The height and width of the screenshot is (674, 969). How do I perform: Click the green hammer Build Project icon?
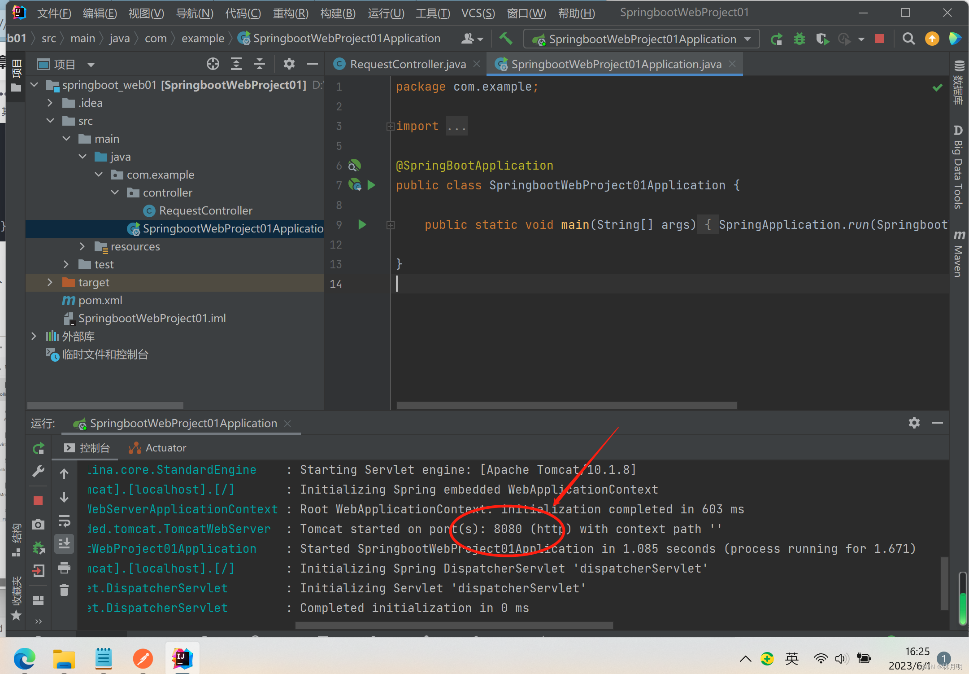(505, 39)
